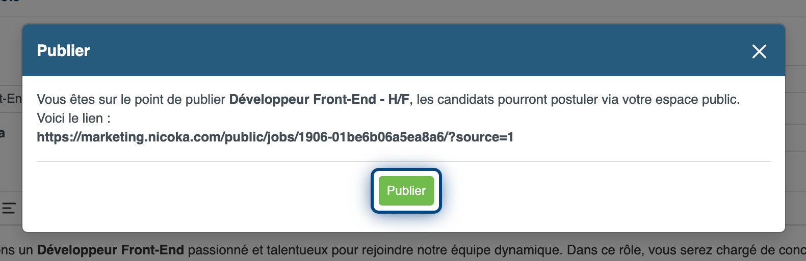Click the horizontal divider above the Publier button

coord(403,161)
